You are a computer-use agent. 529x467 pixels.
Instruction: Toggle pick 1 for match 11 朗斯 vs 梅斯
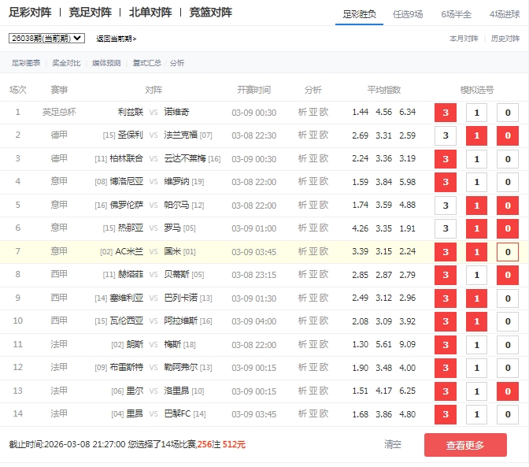476,345
